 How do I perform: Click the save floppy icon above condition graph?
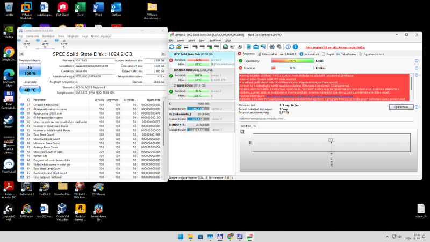(242, 132)
